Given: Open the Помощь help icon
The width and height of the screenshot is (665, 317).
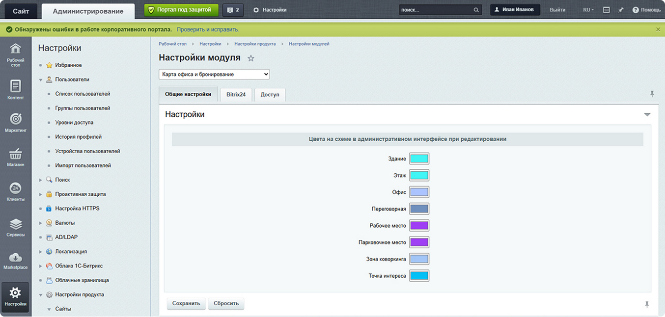Looking at the screenshot, I should (x=646, y=10).
